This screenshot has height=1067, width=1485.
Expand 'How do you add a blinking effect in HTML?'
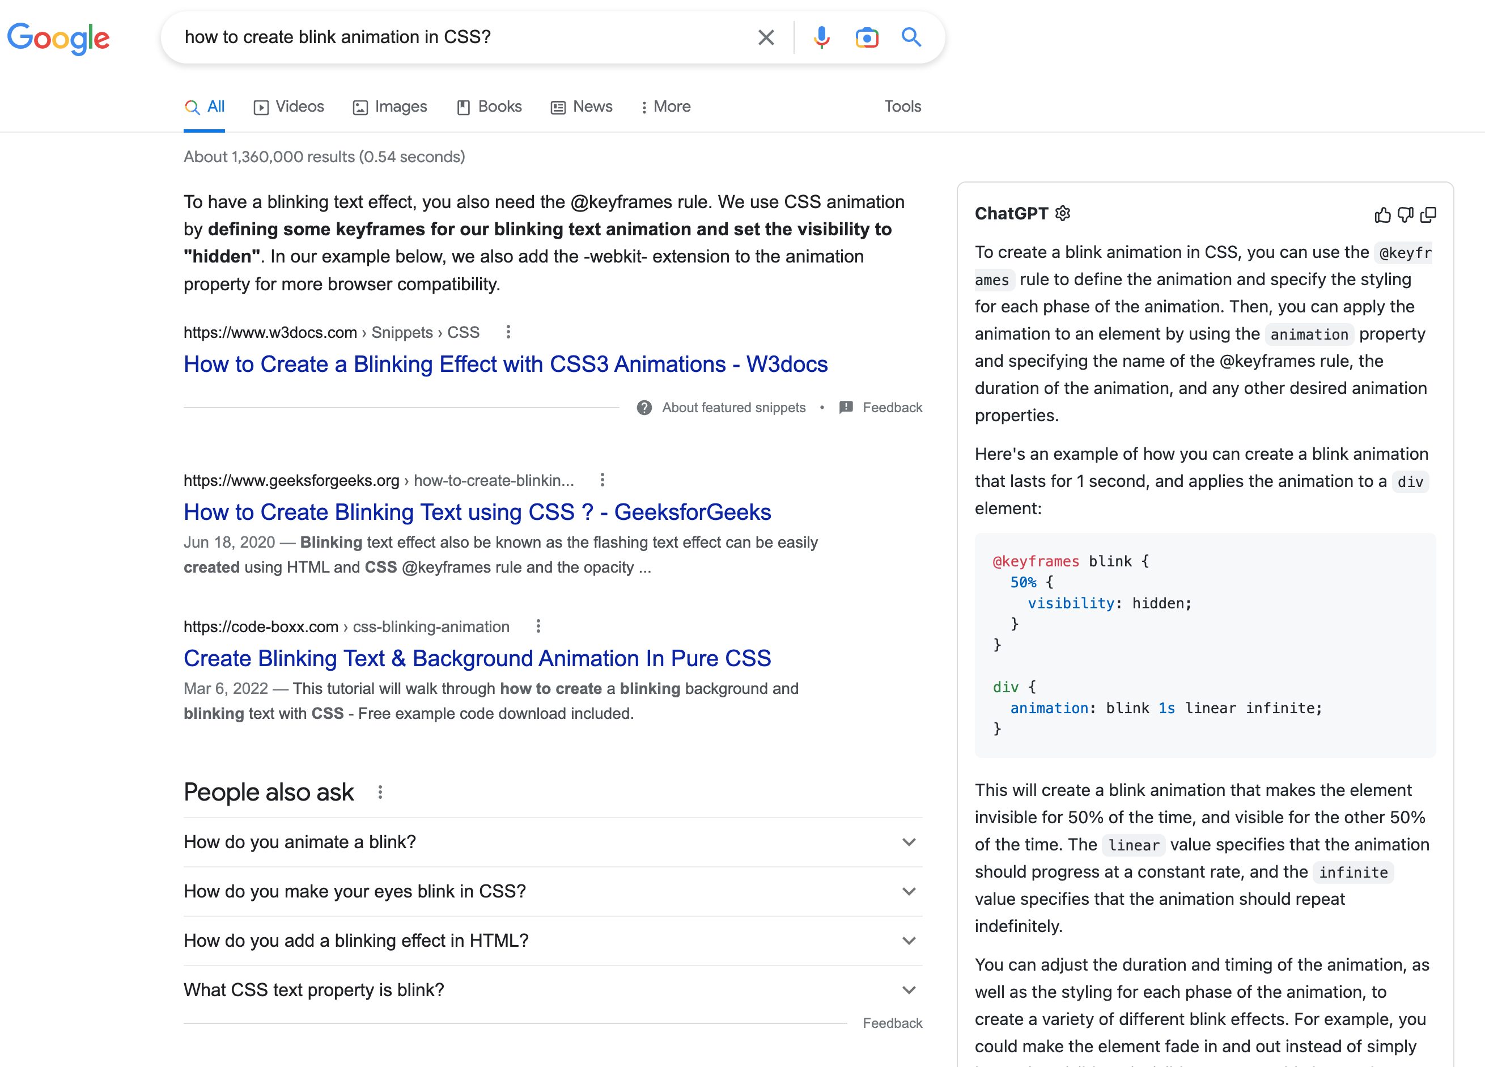(x=909, y=941)
